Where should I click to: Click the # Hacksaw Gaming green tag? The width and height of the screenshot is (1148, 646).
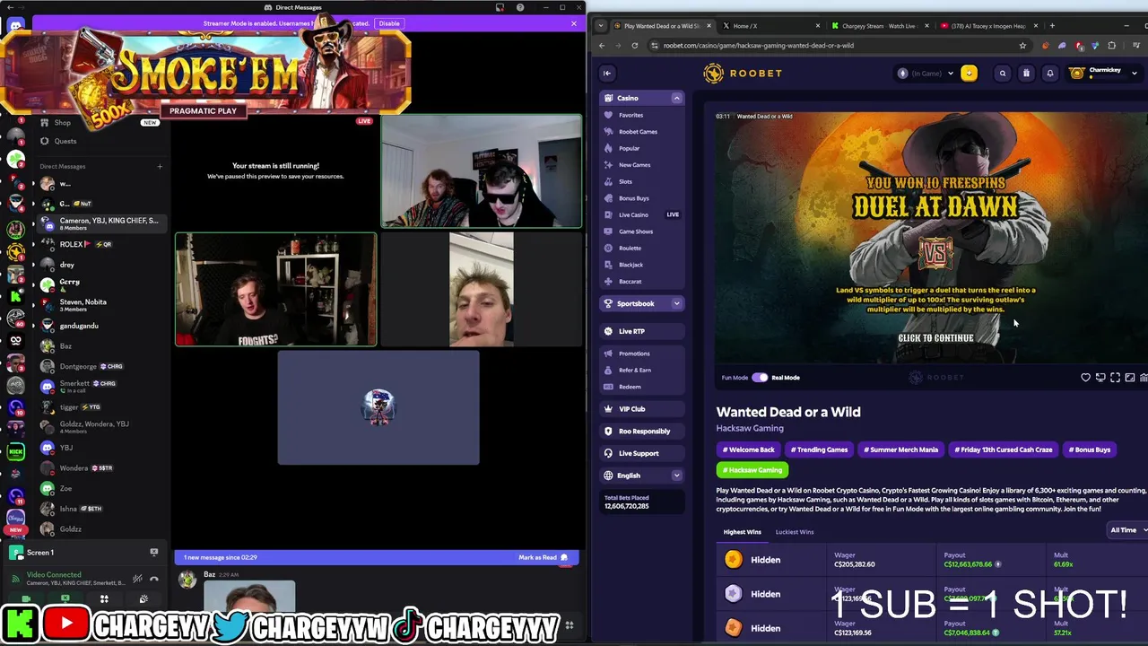(x=753, y=470)
